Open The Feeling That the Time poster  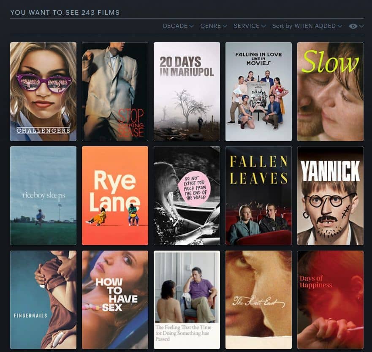(x=187, y=300)
